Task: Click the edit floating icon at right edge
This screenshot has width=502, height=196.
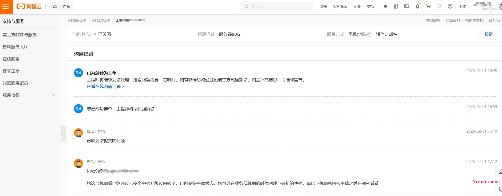Action: click(x=500, y=171)
